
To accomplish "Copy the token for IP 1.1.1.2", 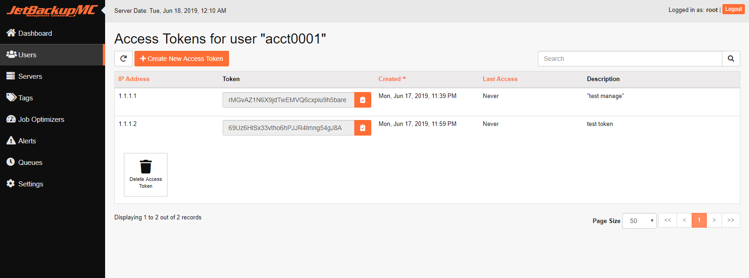I will (363, 128).
